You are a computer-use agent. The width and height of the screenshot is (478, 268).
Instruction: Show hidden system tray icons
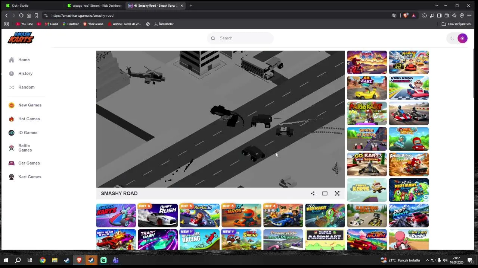coord(428,261)
